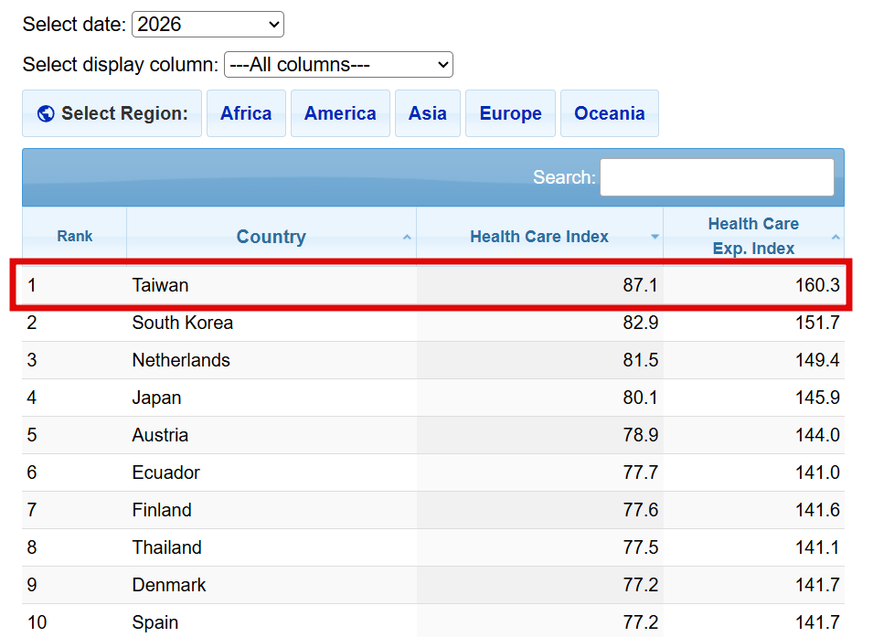Expand the Select display column dropdown
The height and width of the screenshot is (637, 873).
[x=338, y=65]
